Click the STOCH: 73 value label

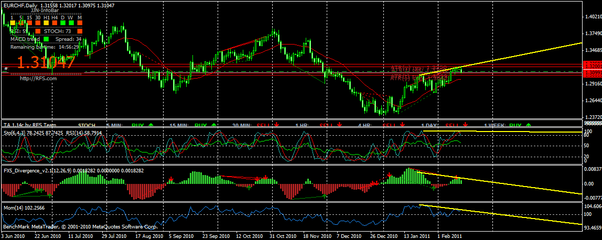(58, 31)
